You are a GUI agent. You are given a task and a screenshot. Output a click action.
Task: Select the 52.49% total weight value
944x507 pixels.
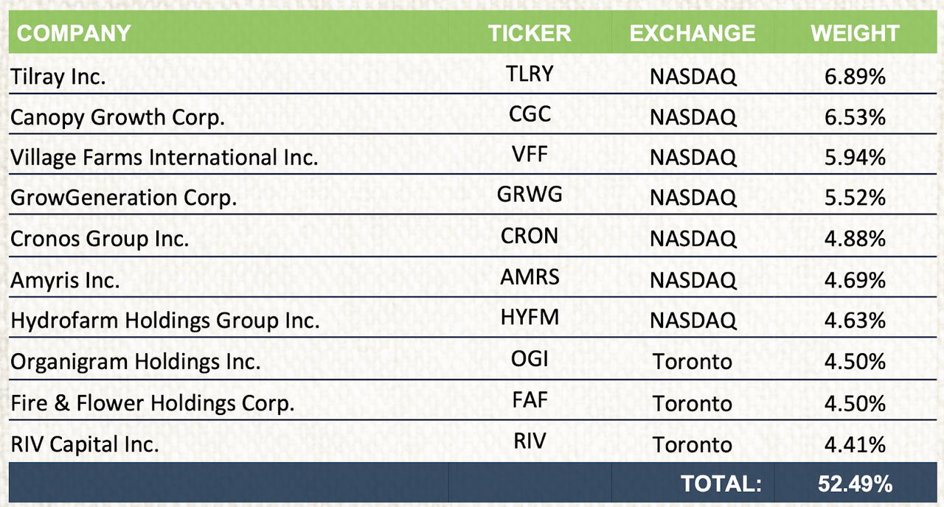coord(855,484)
